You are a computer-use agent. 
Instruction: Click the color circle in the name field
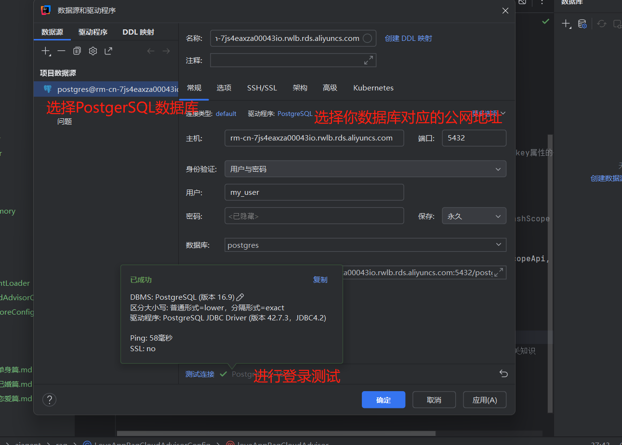tap(367, 38)
